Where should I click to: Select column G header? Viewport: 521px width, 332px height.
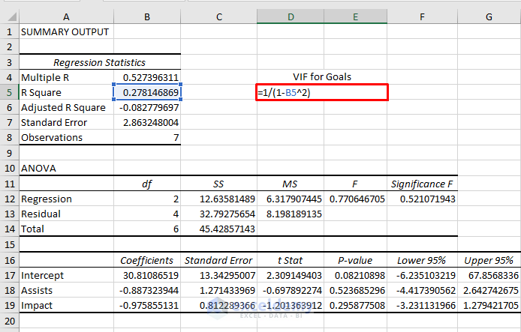click(x=489, y=16)
